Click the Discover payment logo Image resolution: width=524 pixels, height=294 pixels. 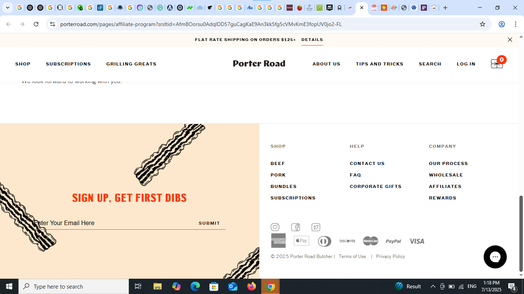[348, 241]
